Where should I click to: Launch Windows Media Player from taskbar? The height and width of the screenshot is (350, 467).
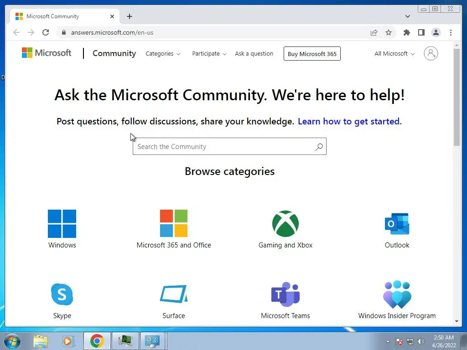tap(68, 341)
